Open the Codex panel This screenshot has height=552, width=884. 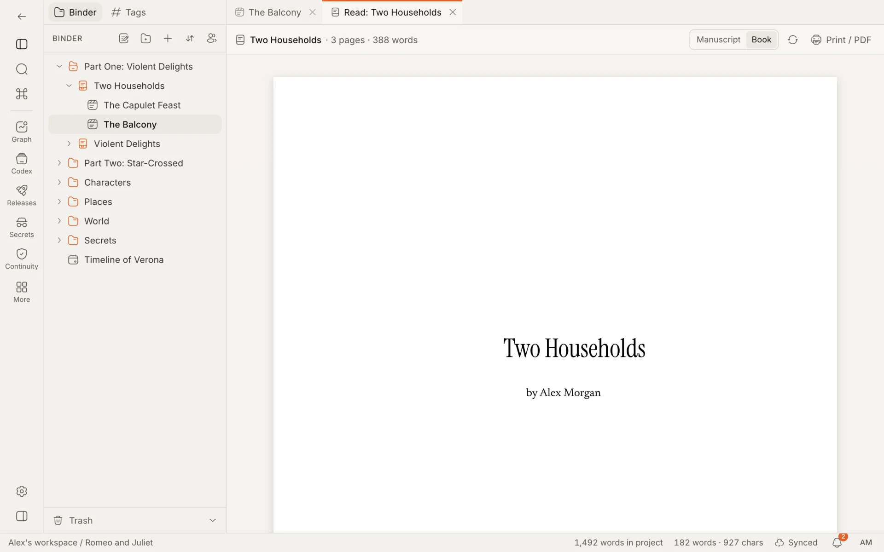22,164
